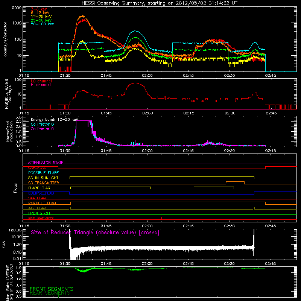The height and width of the screenshot is (301, 301).
Task: Click the PARTICLE_FLAG label
Action: (42, 203)
